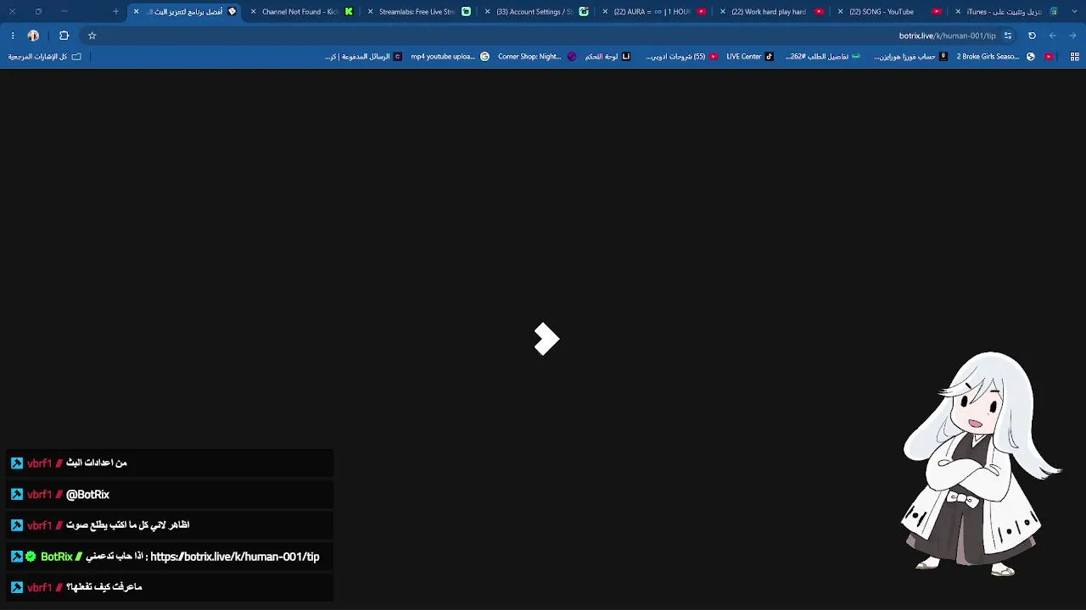The width and height of the screenshot is (1086, 610).
Task: Click the green "BotRix" username in chat
Action: 57,557
